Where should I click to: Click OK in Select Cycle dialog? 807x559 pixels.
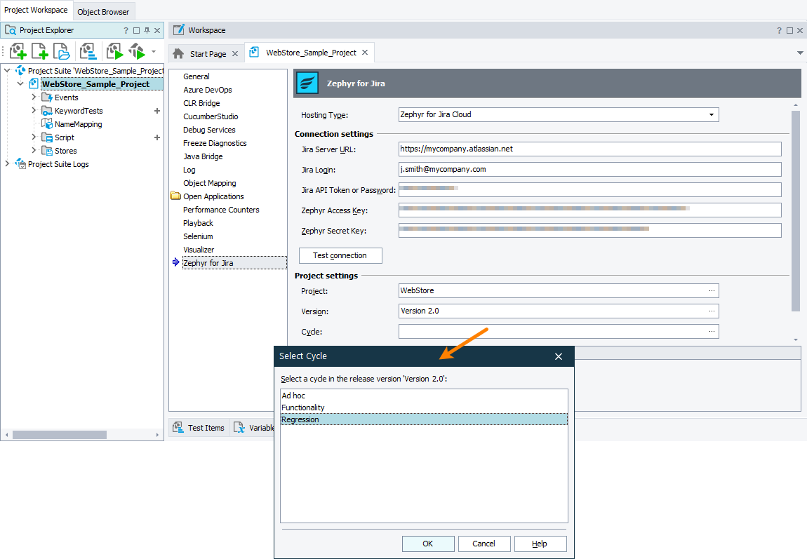[427, 544]
